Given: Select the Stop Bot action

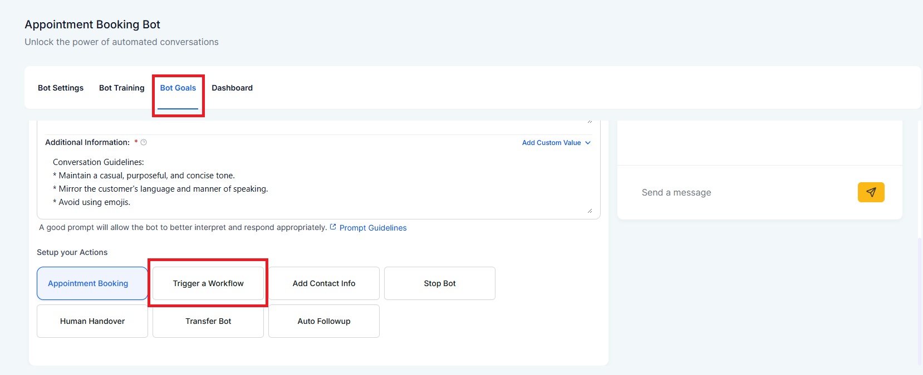Looking at the screenshot, I should coord(440,283).
